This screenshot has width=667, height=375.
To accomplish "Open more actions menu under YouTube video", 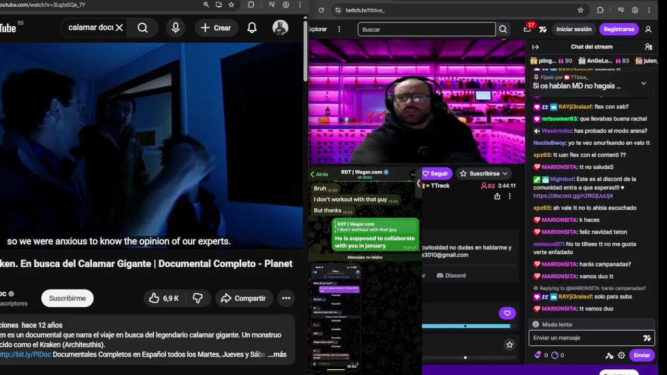I will [x=286, y=298].
